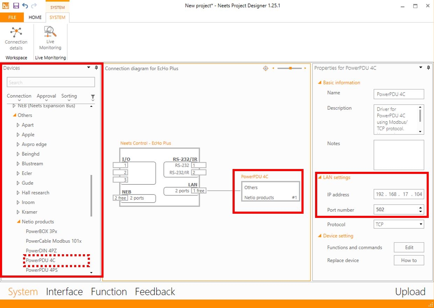The image size is (434, 308).
Task: Click zoom out arrow on diagram
Action: coord(273,68)
